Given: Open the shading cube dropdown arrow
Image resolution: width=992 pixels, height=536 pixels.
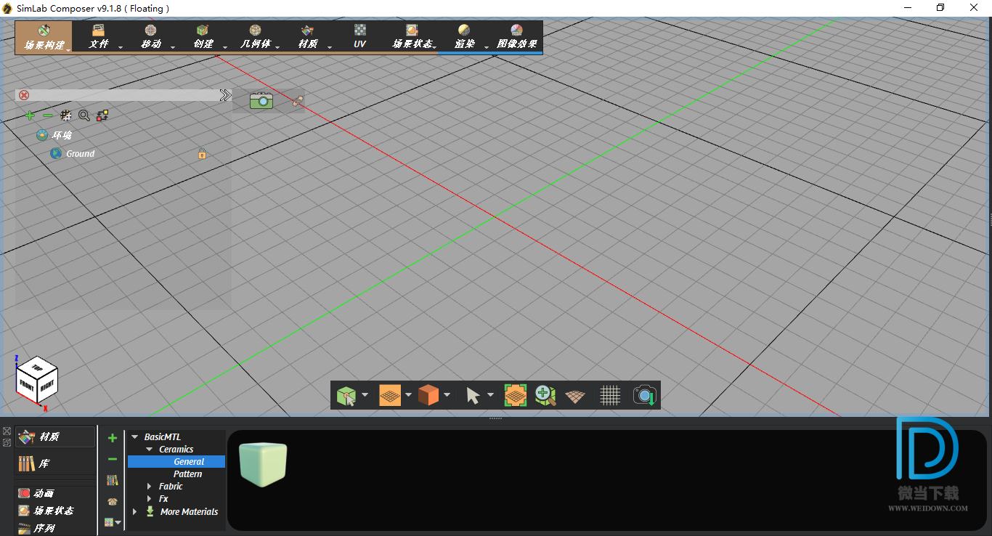Looking at the screenshot, I should (x=447, y=395).
